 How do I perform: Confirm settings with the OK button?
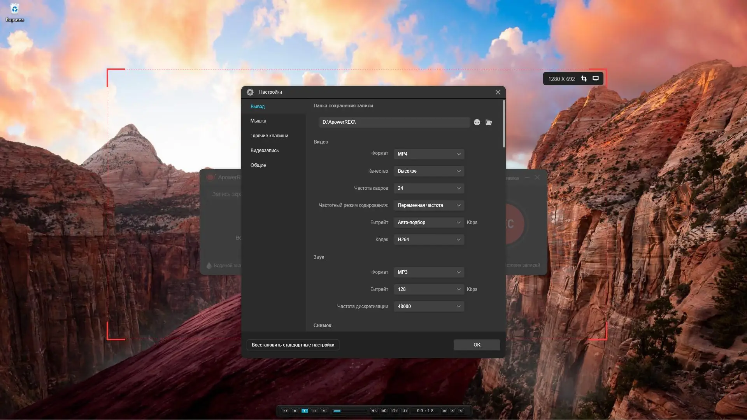pyautogui.click(x=477, y=345)
